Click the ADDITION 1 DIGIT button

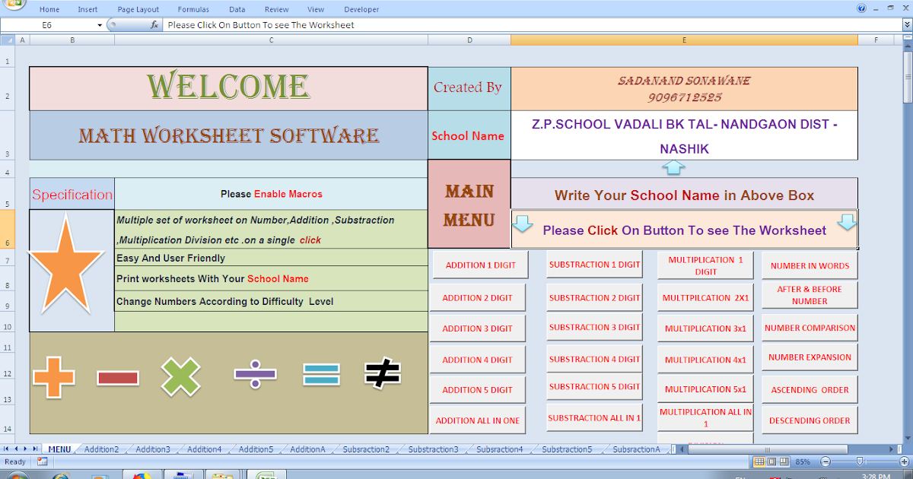pos(477,264)
